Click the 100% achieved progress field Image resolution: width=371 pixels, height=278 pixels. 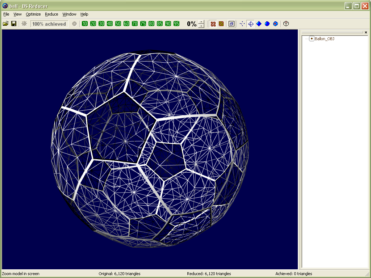(x=49, y=24)
